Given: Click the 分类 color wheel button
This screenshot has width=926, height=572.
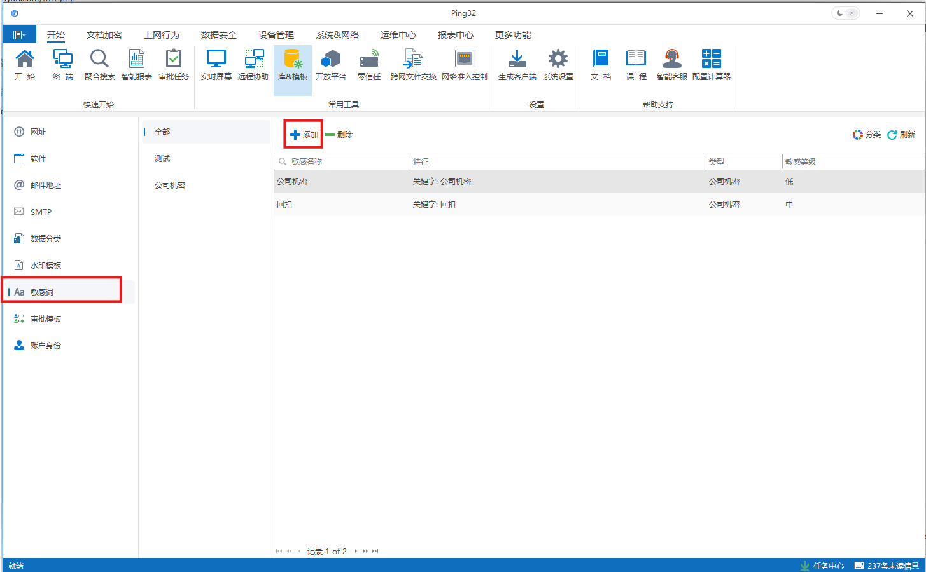Looking at the screenshot, I should click(867, 135).
